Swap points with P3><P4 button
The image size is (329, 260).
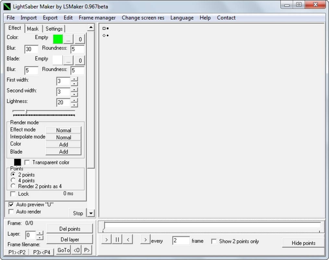point(42,252)
